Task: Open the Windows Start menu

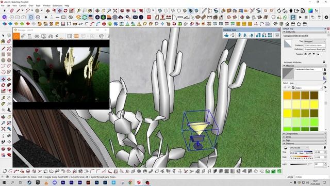Action: click(4, 182)
